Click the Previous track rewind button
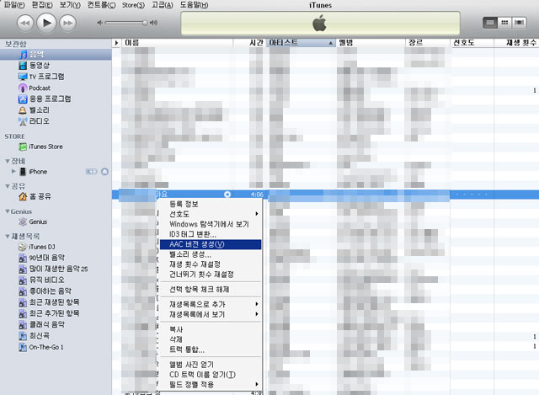Image resolution: width=539 pixels, height=395 pixels. (x=25, y=23)
